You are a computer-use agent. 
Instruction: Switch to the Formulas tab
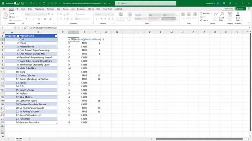tap(50, 9)
